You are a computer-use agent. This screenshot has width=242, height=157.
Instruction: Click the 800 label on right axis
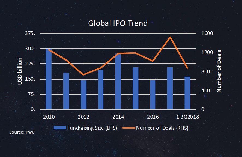[x=206, y=71]
